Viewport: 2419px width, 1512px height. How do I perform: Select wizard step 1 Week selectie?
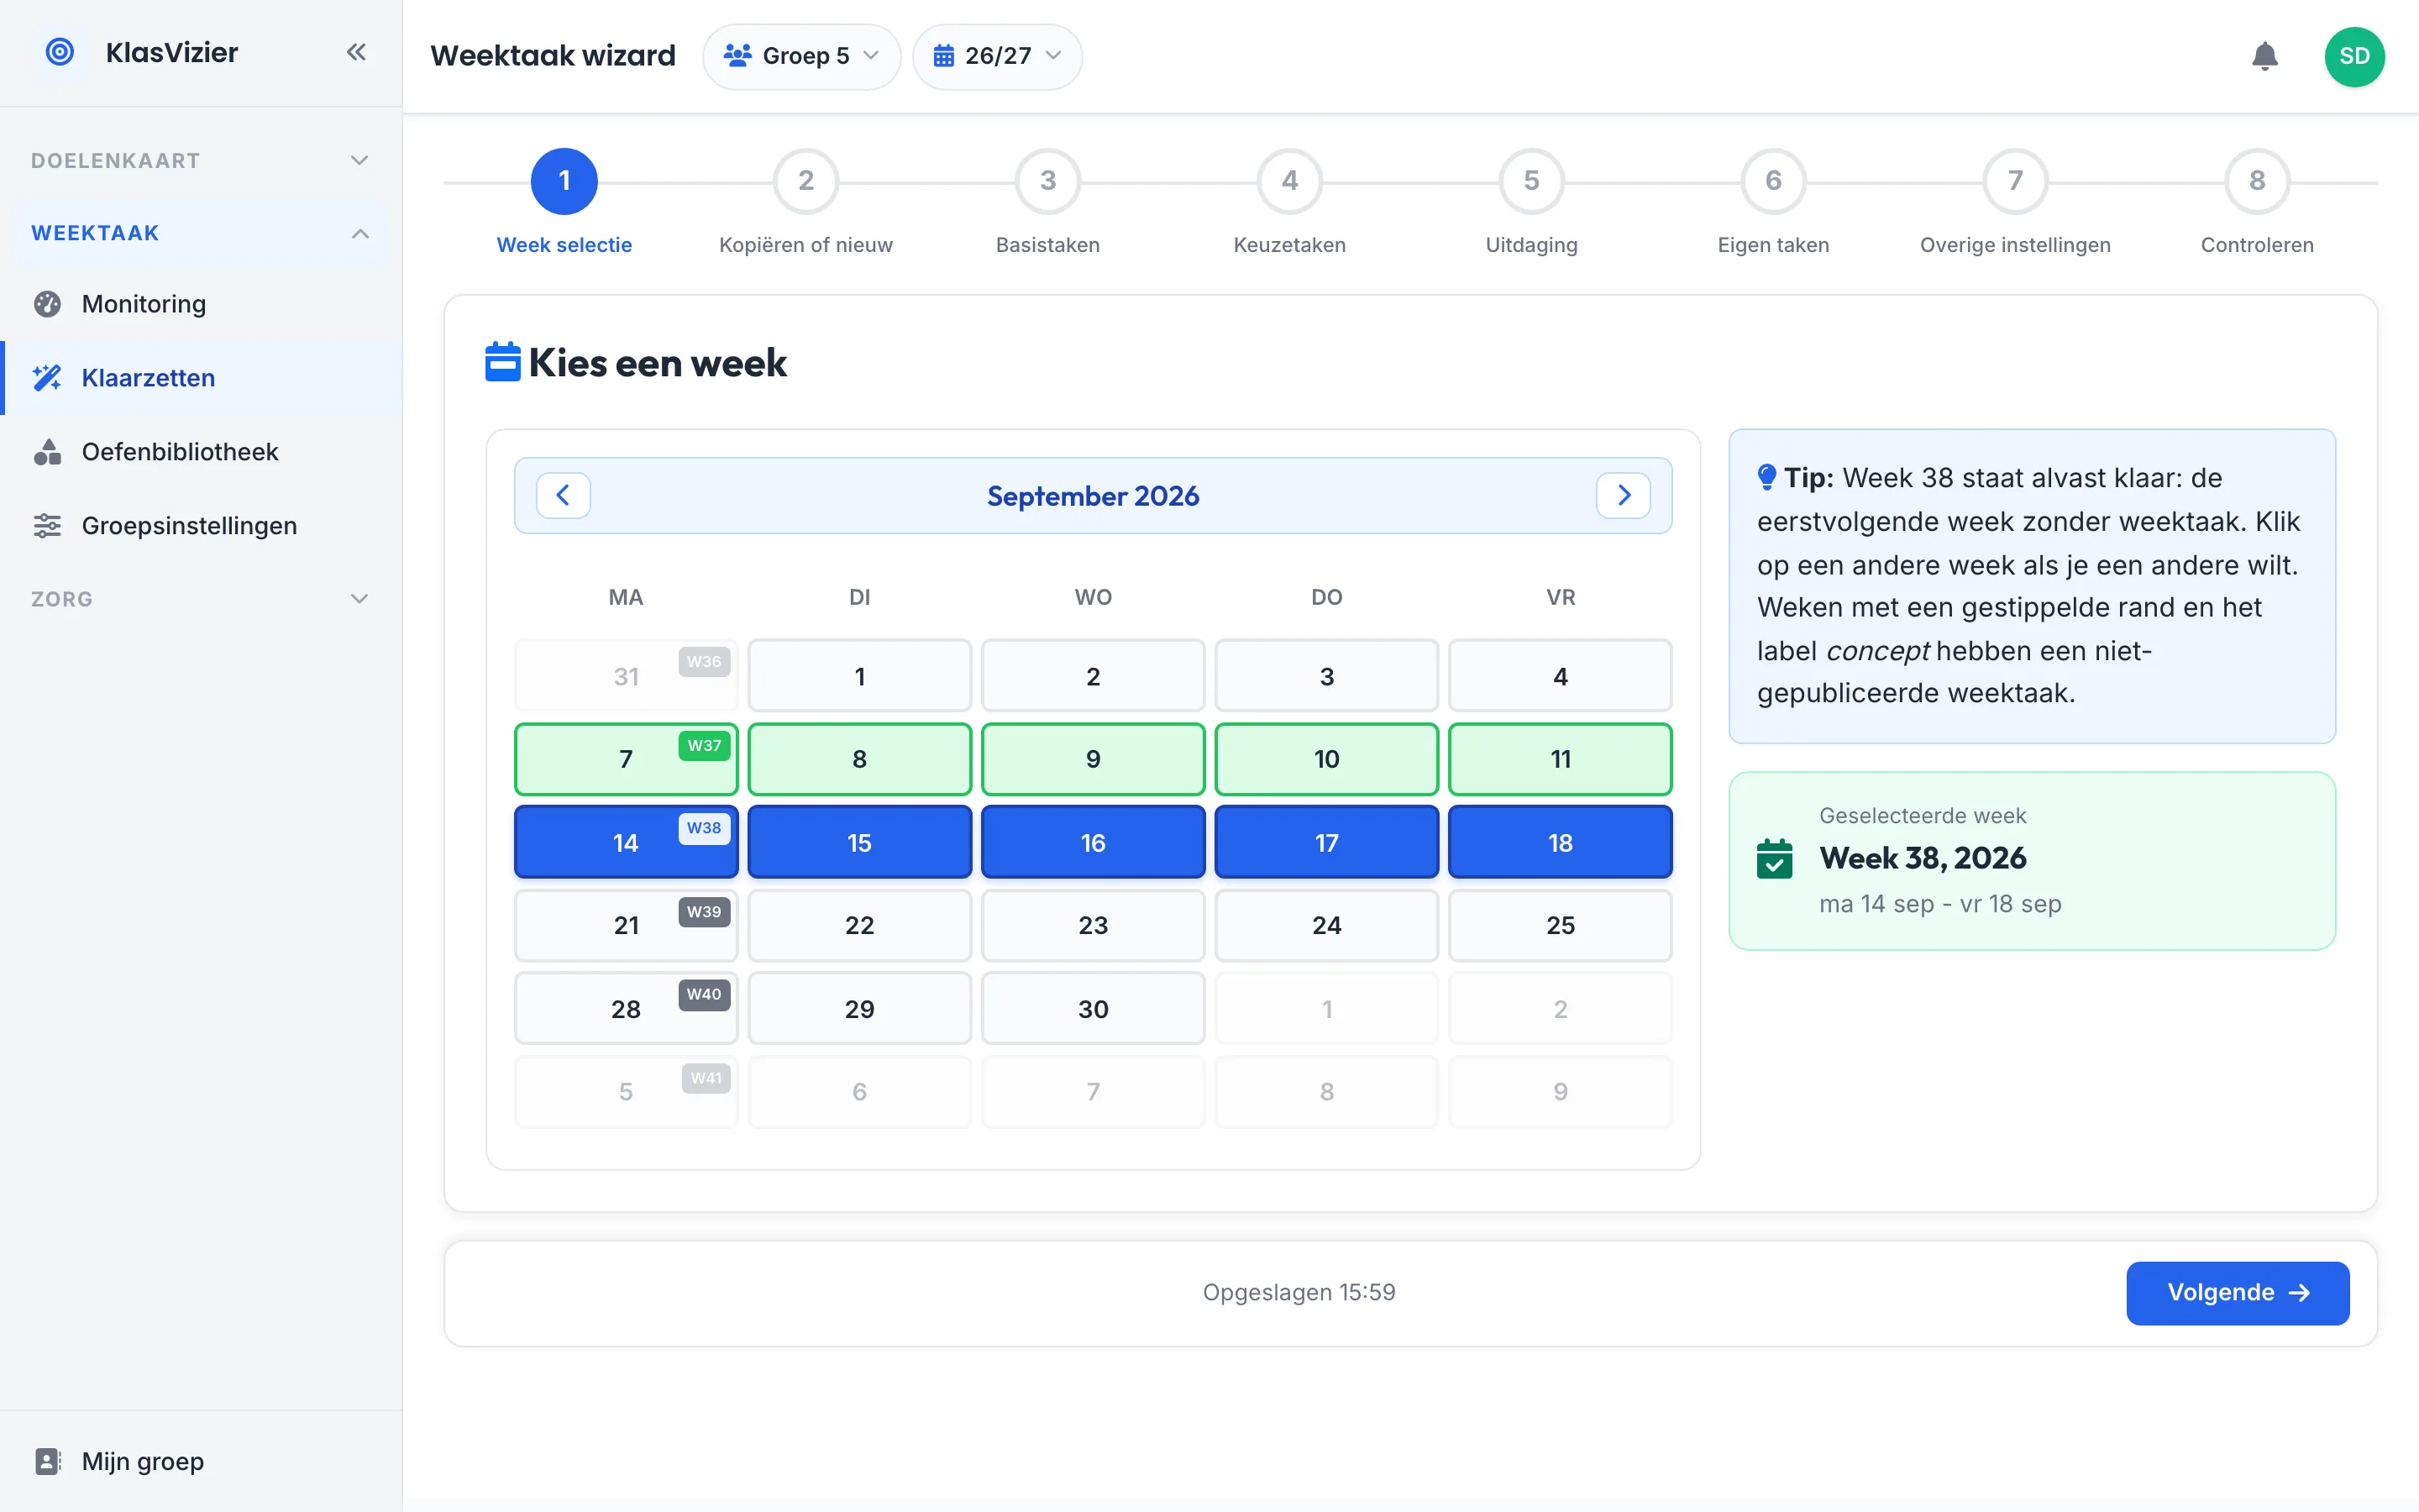tap(564, 202)
